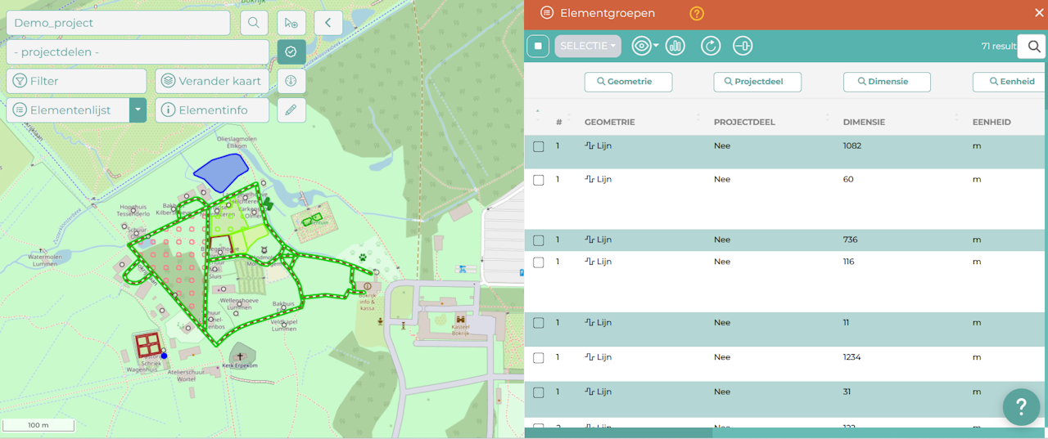Click the Verander kaart button
The width and height of the screenshot is (1048, 439).
[x=211, y=81]
